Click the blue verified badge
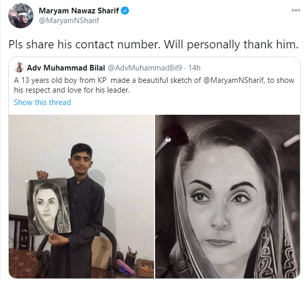The width and height of the screenshot is (307, 281). click(x=125, y=11)
